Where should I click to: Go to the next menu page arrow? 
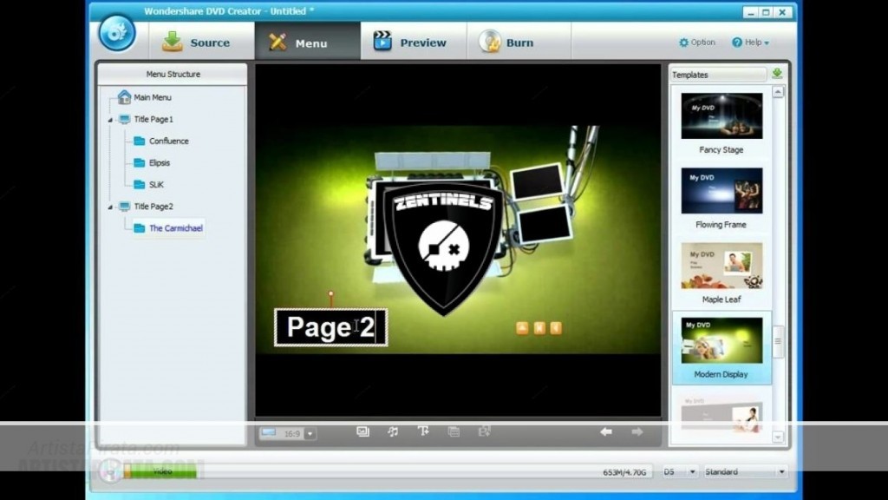click(637, 432)
